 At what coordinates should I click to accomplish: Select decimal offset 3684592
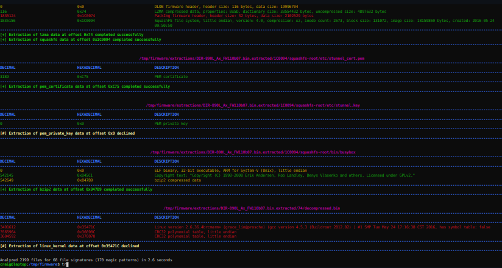tap(8, 236)
